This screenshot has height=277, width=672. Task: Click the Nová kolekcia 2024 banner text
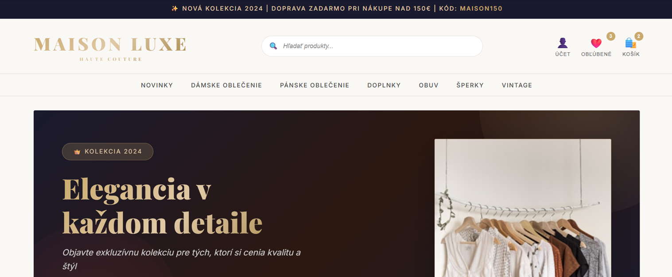[222, 8]
